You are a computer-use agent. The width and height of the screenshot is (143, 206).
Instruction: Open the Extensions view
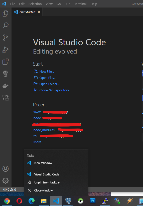point(6,62)
